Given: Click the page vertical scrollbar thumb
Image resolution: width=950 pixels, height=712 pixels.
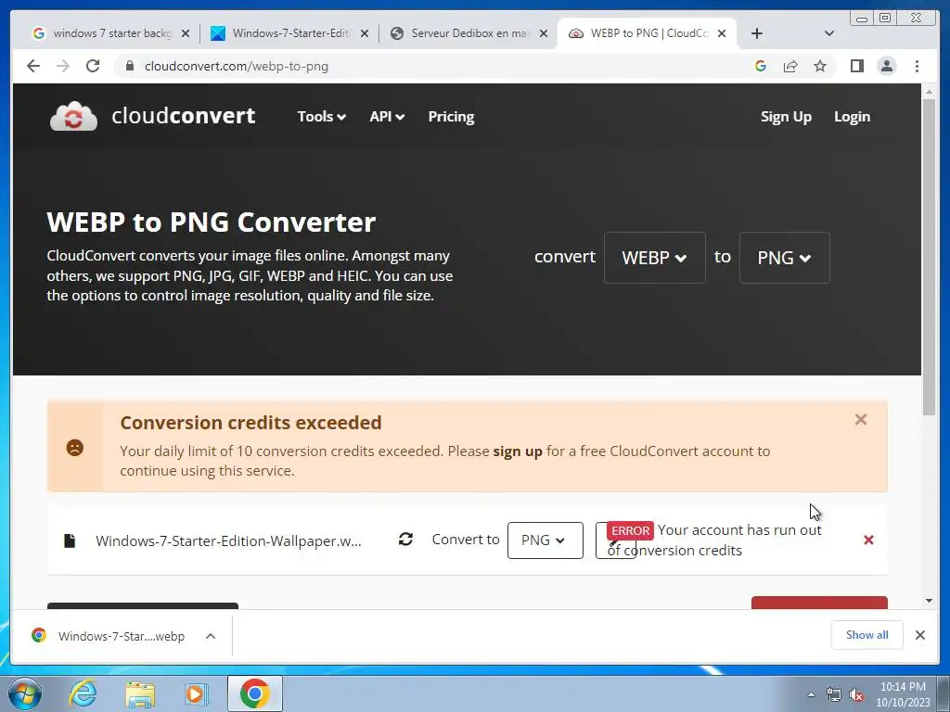Looking at the screenshot, I should pyautogui.click(x=929, y=258).
